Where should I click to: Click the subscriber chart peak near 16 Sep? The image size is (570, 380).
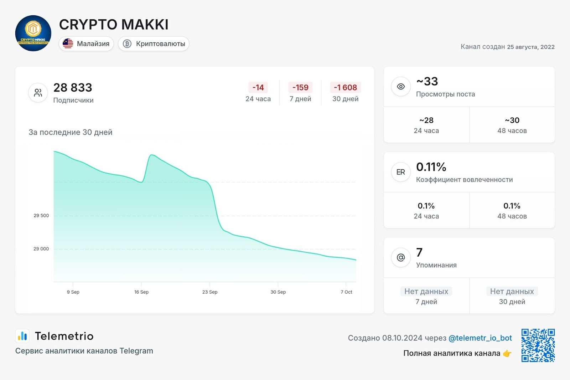[152, 155]
